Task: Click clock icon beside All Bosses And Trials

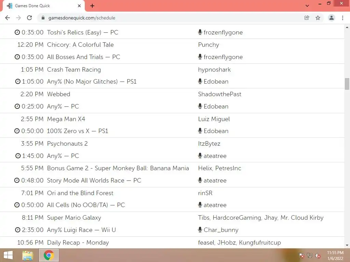Action: pos(17,57)
